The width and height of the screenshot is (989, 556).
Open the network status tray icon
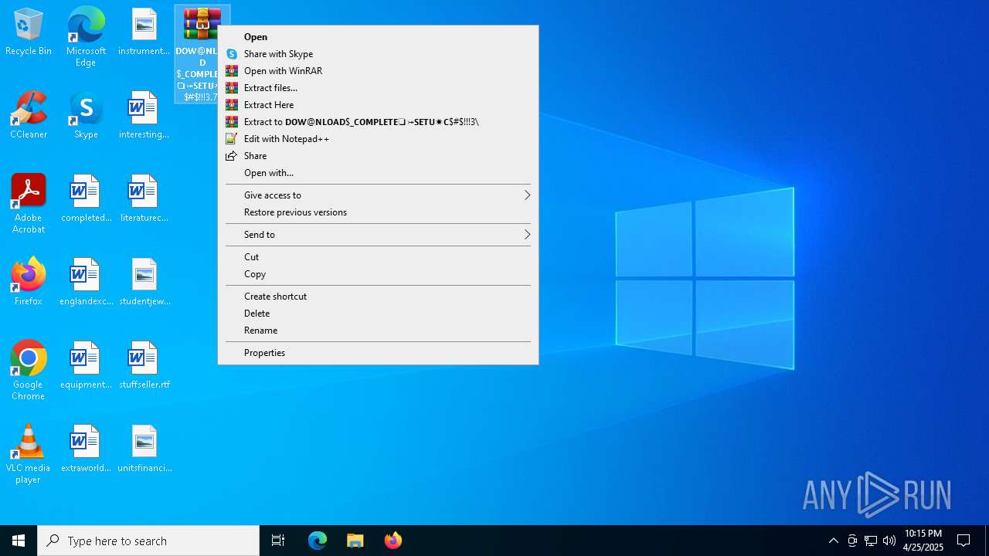pos(871,541)
